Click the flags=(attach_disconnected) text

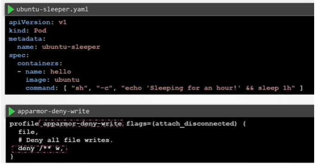tap(182, 124)
